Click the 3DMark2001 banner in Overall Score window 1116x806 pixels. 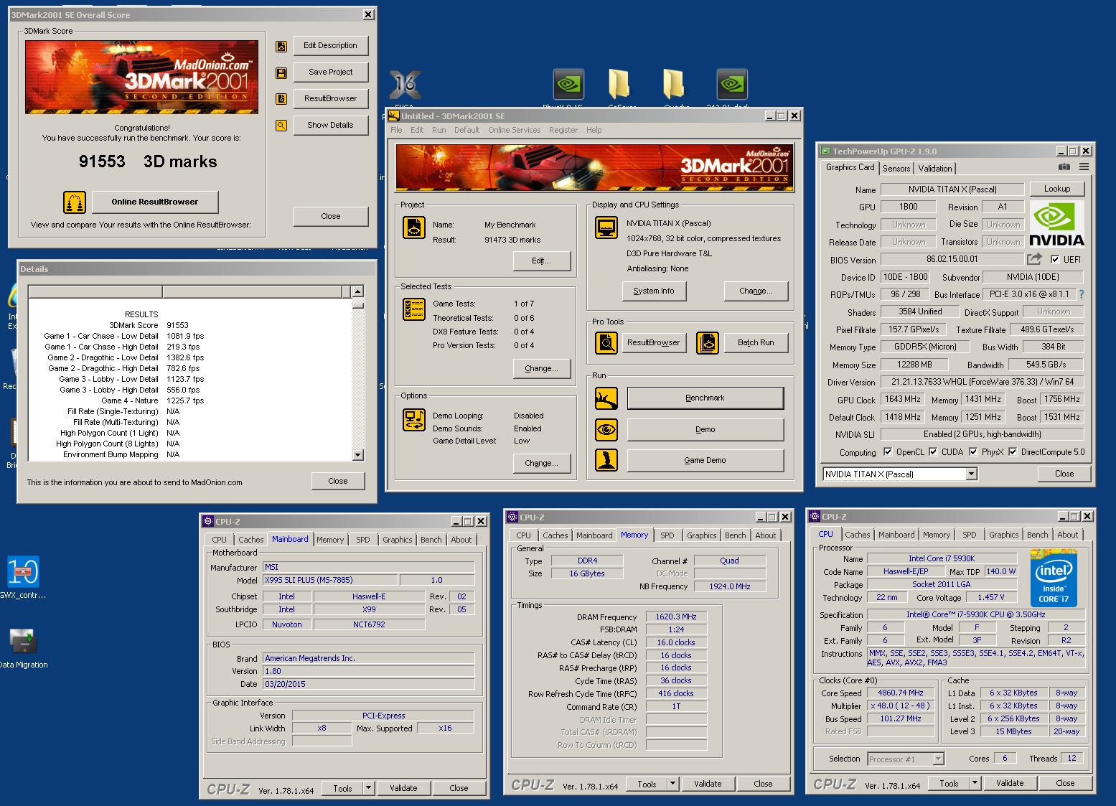tap(142, 77)
